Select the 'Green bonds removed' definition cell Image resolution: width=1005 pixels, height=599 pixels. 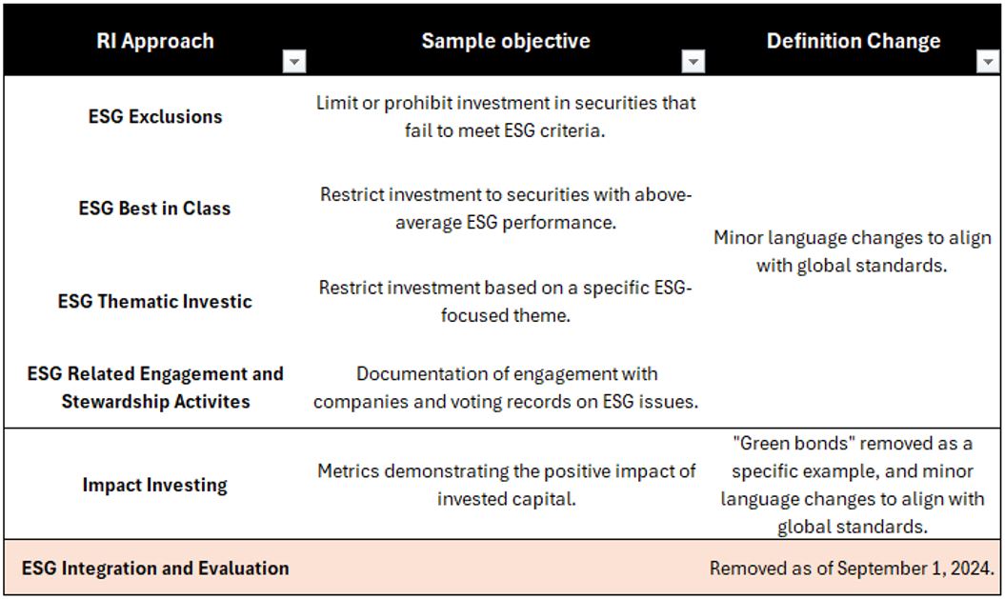click(x=853, y=484)
